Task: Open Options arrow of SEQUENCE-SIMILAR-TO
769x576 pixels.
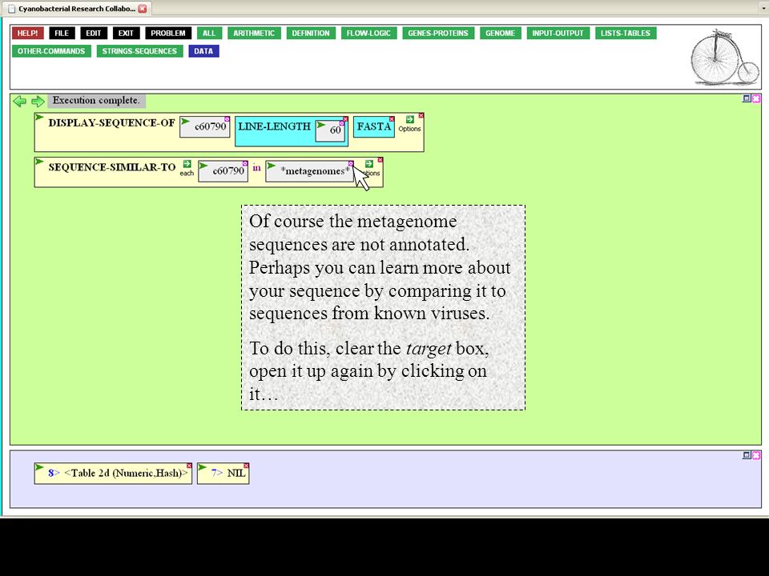Action: (368, 163)
